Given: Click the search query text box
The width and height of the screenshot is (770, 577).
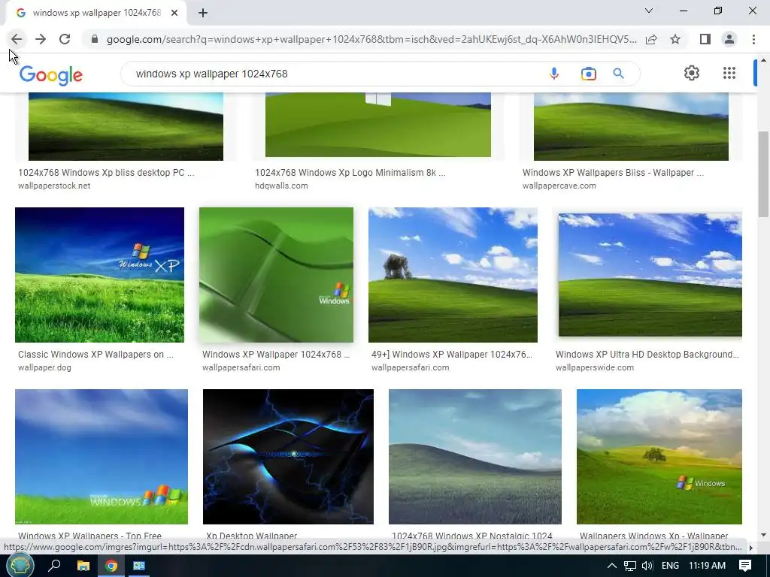Looking at the screenshot, I should coord(334,74).
